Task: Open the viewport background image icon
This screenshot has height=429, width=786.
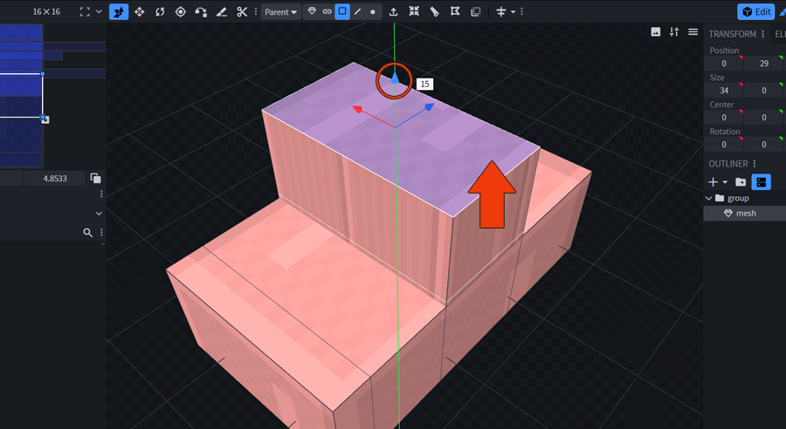Action: coord(656,32)
